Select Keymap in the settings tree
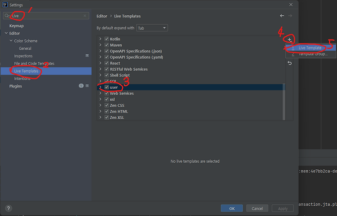Viewport: 337px width, 216px height. [17, 26]
